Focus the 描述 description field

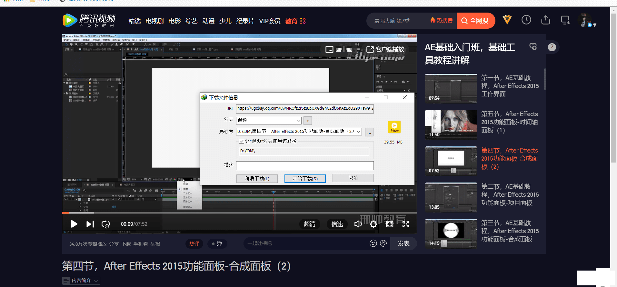coord(305,165)
